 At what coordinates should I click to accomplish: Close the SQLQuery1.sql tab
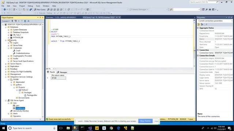pos(120,17)
